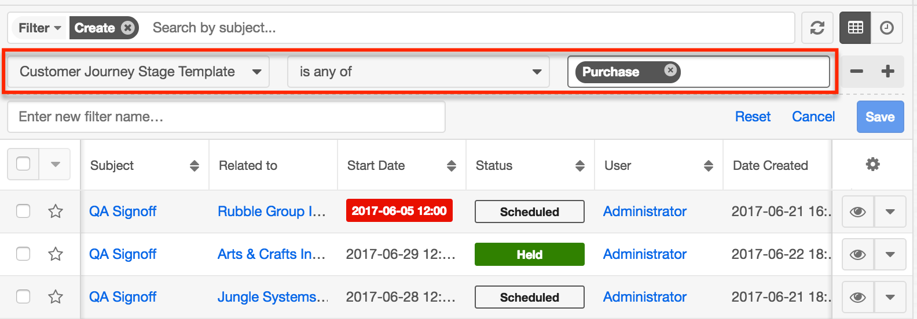This screenshot has height=319, width=917.
Task: Type in the Enter new filter name field
Action: 226,117
